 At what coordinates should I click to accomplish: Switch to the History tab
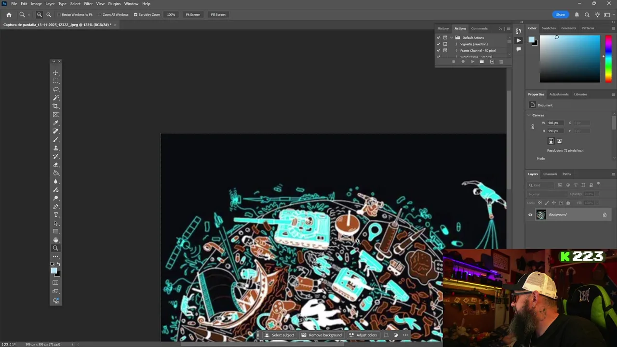coord(443,28)
